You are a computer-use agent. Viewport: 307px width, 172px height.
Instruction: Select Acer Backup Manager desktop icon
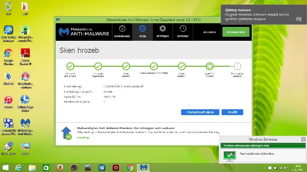tap(9, 34)
